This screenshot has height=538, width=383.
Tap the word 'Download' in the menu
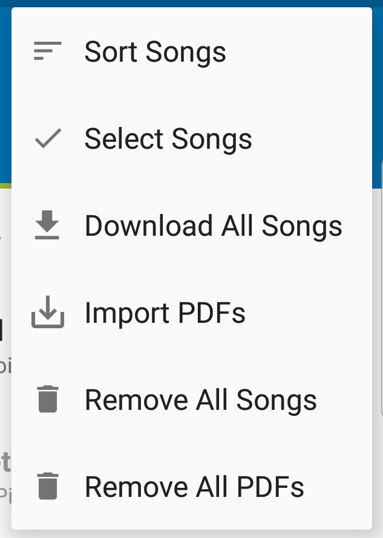click(x=149, y=225)
